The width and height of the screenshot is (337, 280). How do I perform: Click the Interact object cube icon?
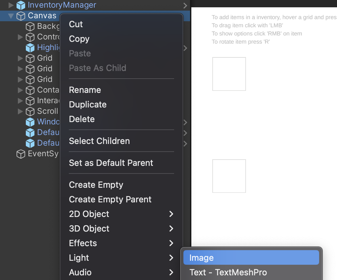coord(30,101)
